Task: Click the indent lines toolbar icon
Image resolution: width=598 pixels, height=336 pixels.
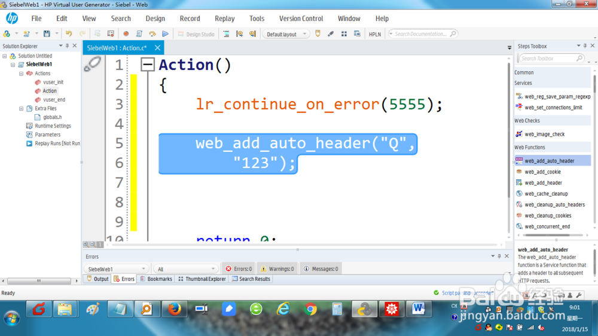Action: click(226, 33)
